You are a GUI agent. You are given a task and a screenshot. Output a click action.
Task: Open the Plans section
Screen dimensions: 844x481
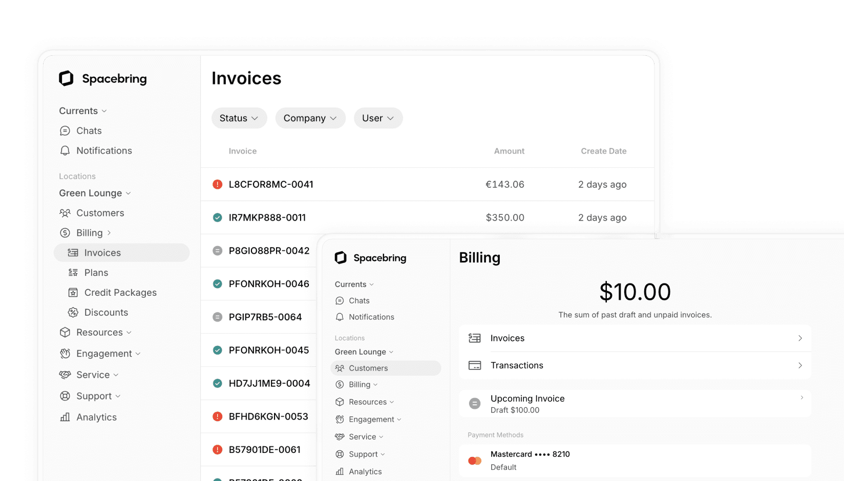pyautogui.click(x=96, y=272)
